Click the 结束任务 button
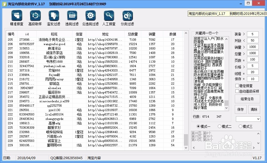Screen dimensions: 267x163 point(247,99)
